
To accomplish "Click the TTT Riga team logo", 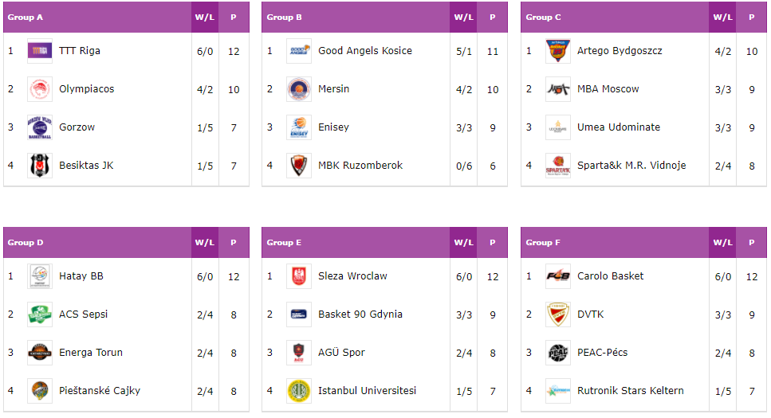I will 40,51.
